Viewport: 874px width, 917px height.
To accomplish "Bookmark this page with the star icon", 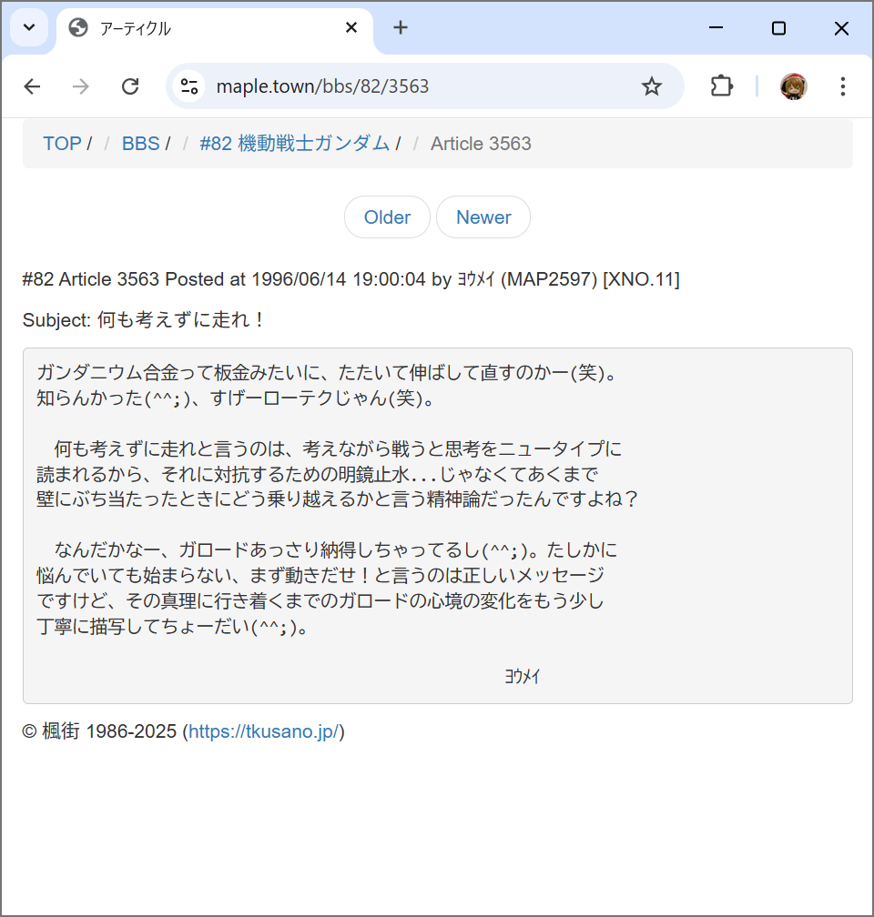I will (652, 86).
